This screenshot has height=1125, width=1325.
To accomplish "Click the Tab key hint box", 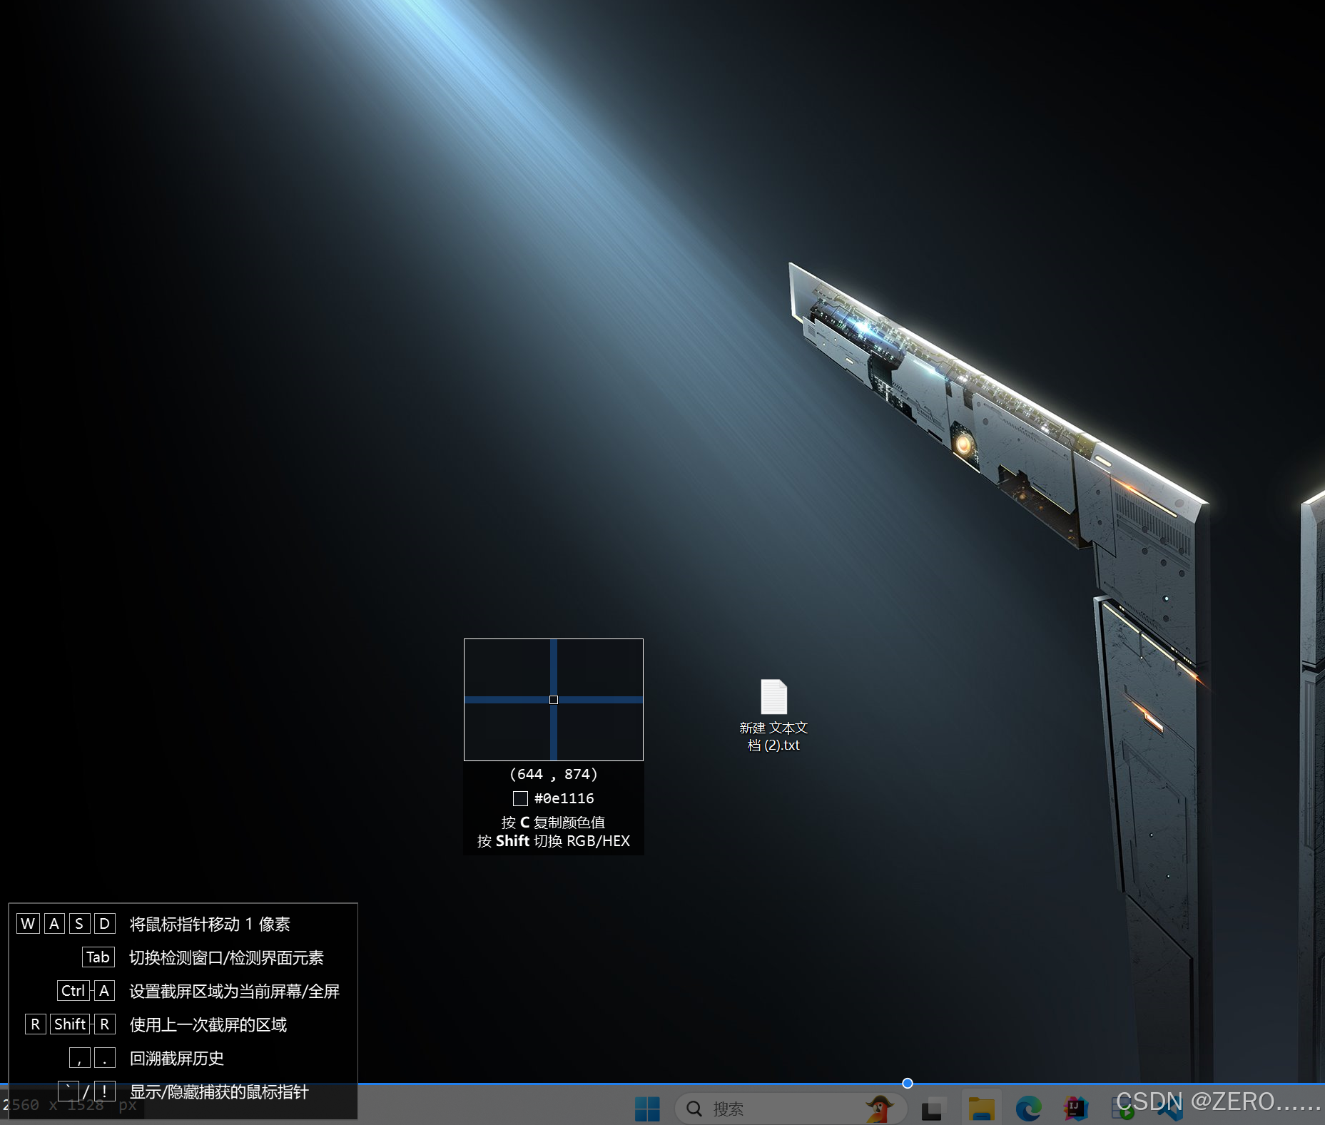I will (x=98, y=957).
